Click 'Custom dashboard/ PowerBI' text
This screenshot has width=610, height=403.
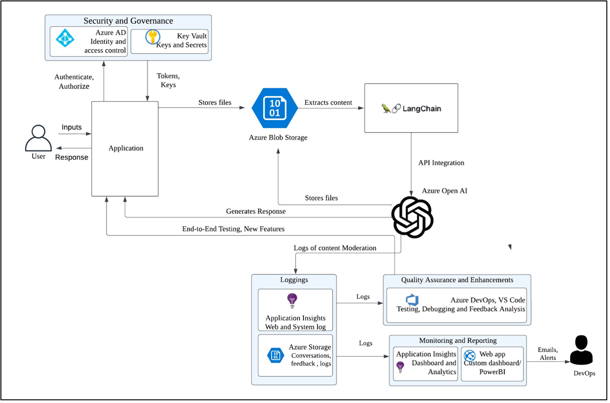(492, 367)
